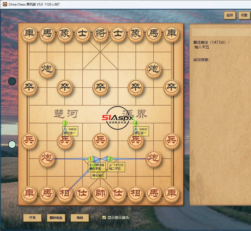Viewport: 251px width, 231px height.
Task: Click the China Chess title bar app icon
Action: (x=5, y=4)
